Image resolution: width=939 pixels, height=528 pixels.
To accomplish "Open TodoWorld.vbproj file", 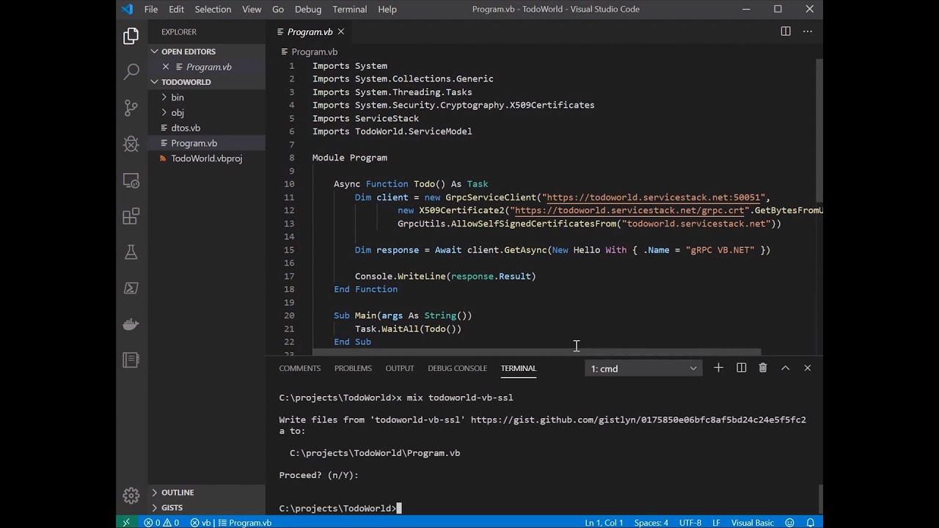I will 206,158.
